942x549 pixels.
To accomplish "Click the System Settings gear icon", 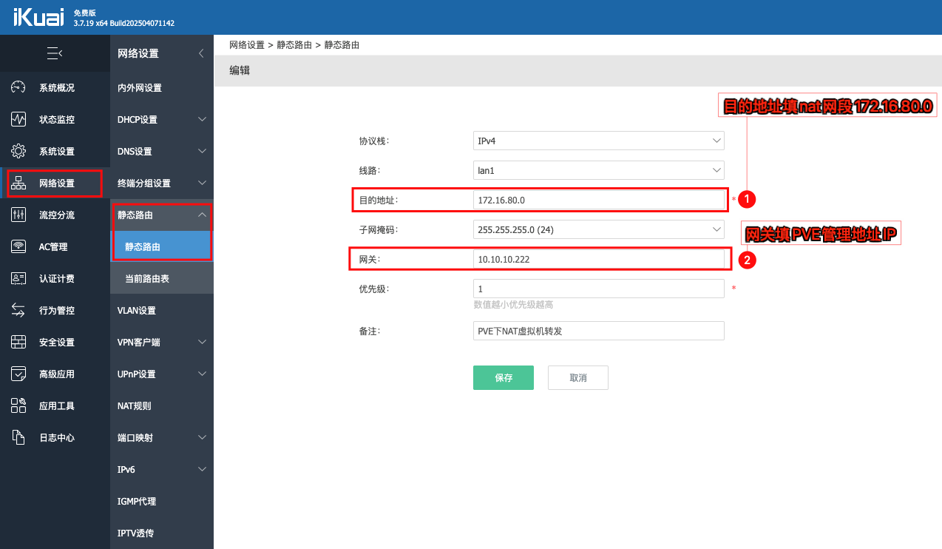I will click(x=18, y=151).
